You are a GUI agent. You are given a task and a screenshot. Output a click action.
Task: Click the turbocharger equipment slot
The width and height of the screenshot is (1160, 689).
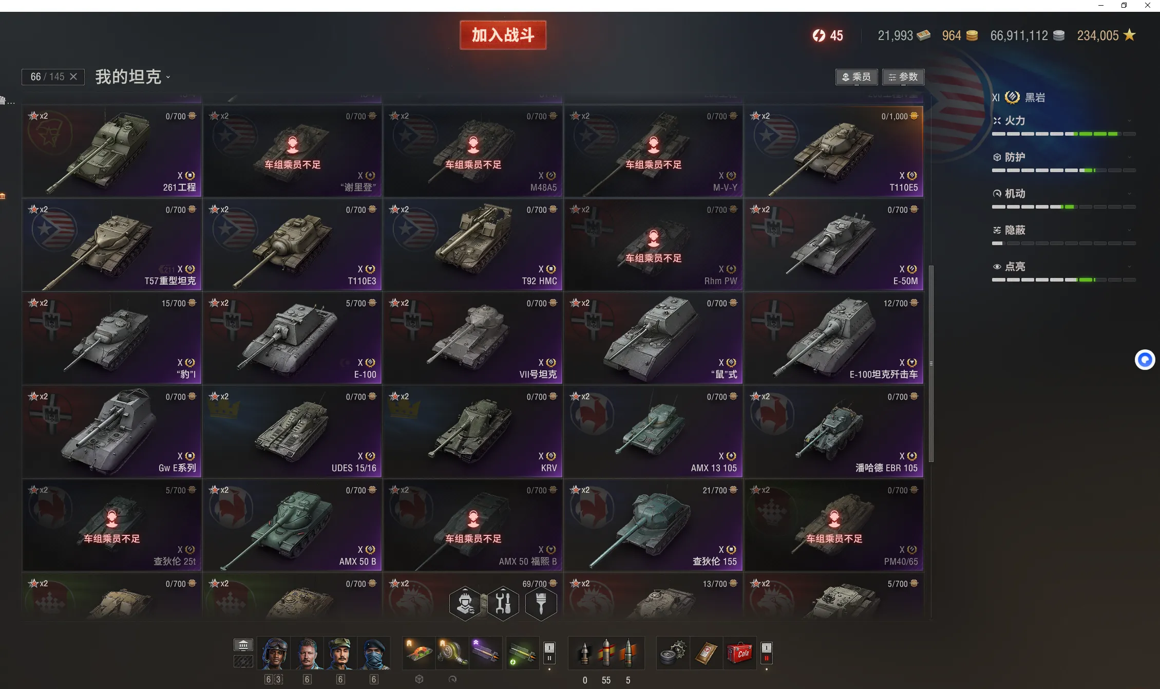452,653
